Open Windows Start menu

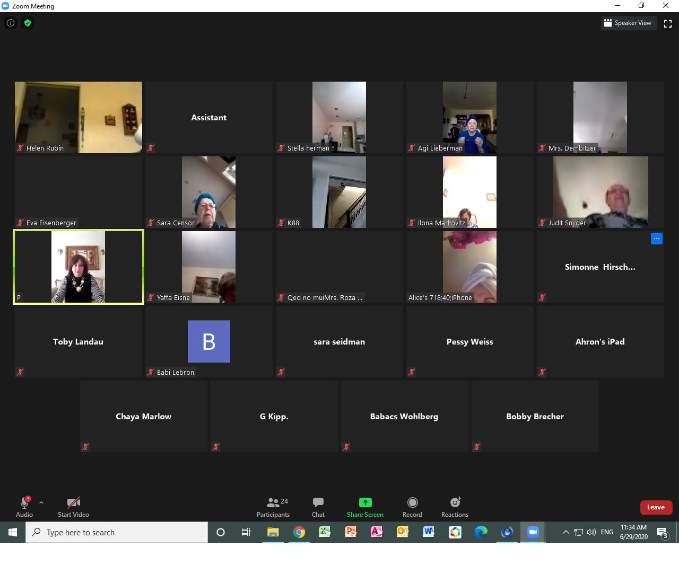click(13, 532)
